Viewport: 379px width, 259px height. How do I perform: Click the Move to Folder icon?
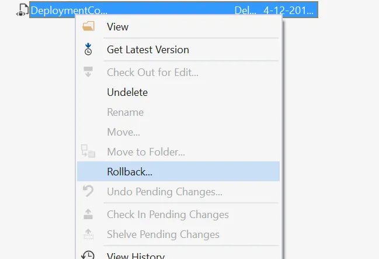88,152
